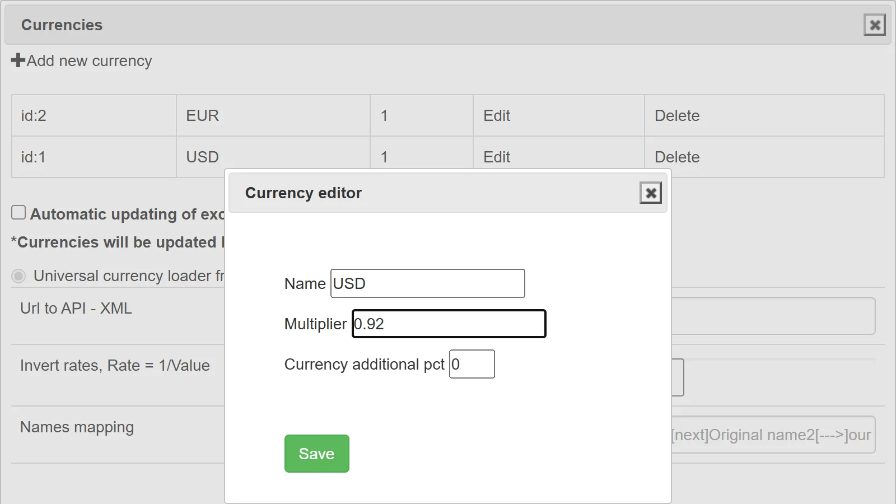Click the Invert rates, Rate = 1/Value label

[115, 366]
